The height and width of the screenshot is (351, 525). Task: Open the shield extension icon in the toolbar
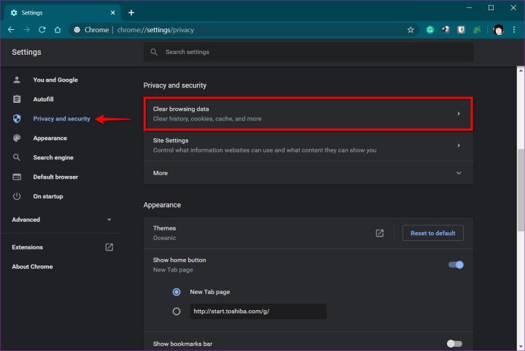[x=461, y=30]
